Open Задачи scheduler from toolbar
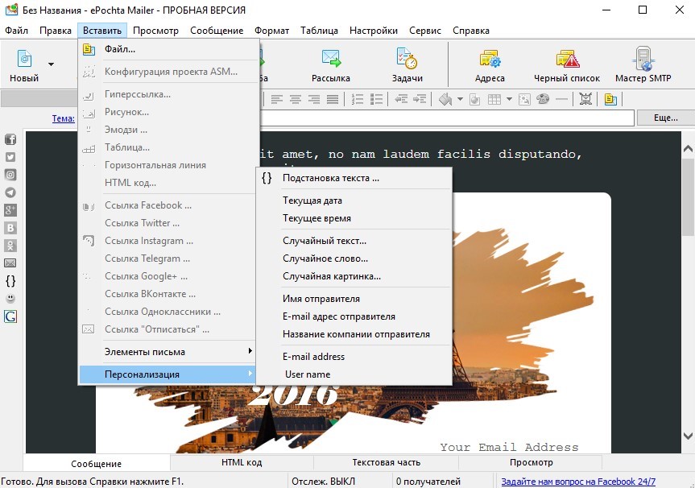The width and height of the screenshot is (695, 488). (x=407, y=65)
